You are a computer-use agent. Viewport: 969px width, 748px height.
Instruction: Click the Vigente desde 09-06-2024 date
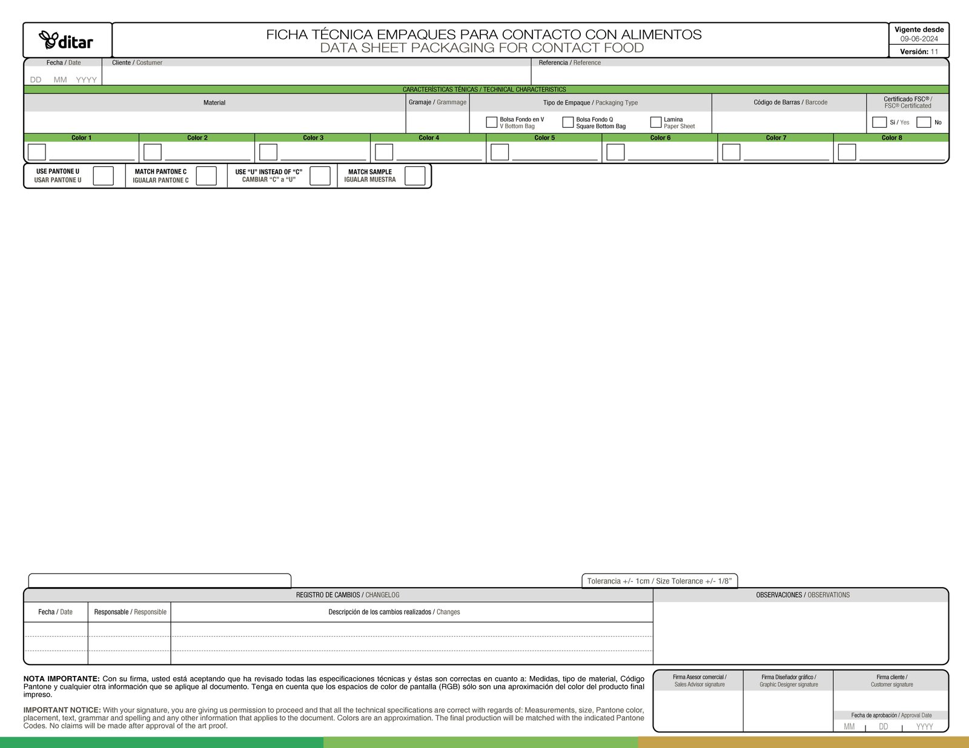coord(919,39)
